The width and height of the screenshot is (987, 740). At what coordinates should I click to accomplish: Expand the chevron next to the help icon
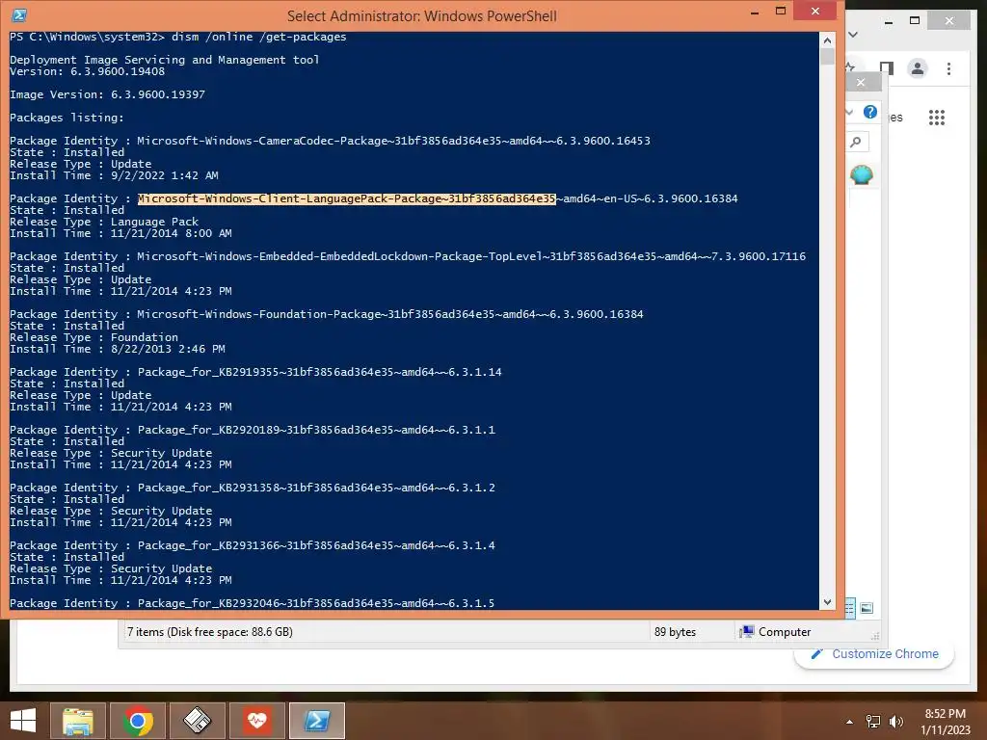point(850,113)
